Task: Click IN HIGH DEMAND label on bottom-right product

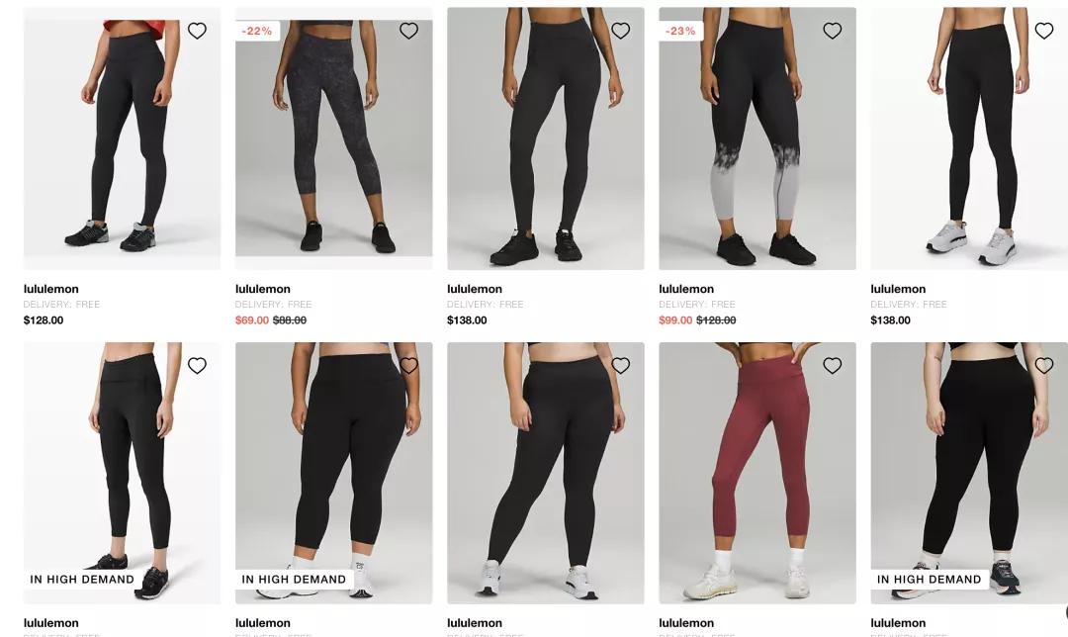Action: 929,579
